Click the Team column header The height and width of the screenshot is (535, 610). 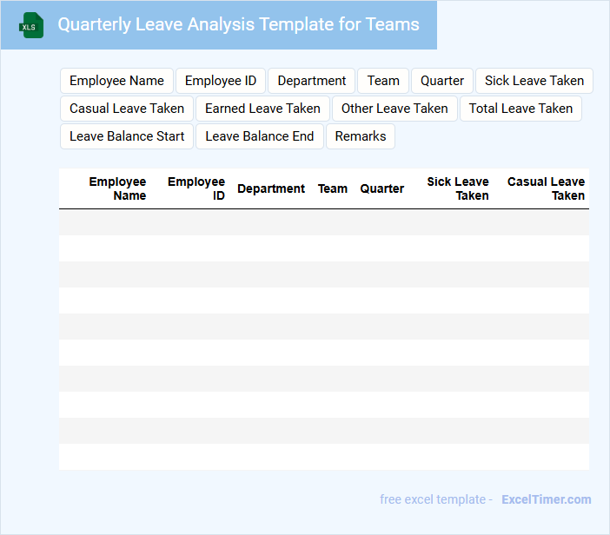(333, 188)
